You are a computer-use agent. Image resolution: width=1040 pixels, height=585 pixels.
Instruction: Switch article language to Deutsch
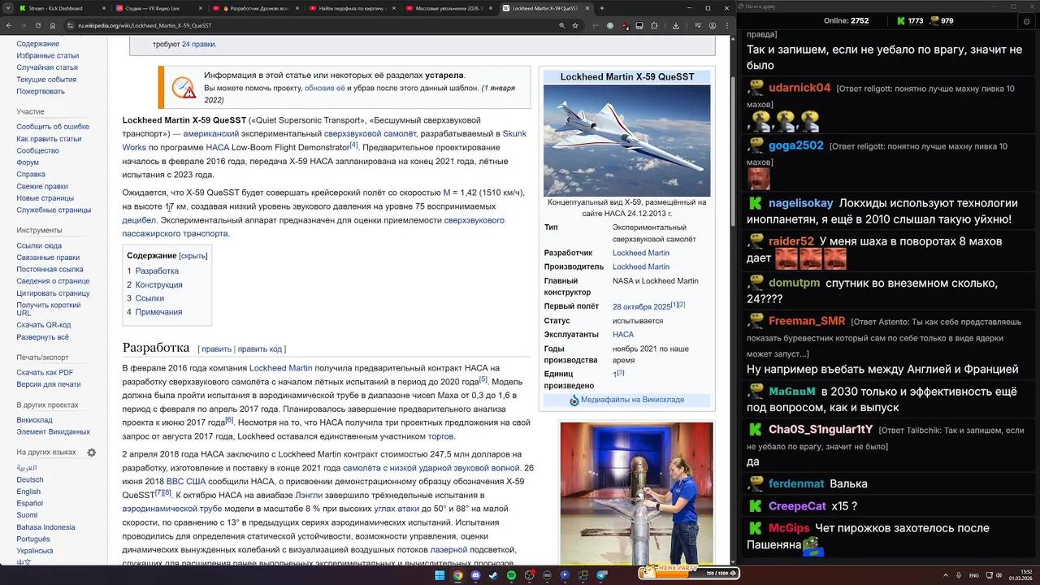click(30, 479)
